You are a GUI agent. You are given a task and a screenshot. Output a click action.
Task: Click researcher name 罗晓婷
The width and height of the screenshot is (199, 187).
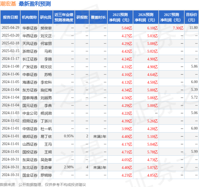(x=46, y=175)
